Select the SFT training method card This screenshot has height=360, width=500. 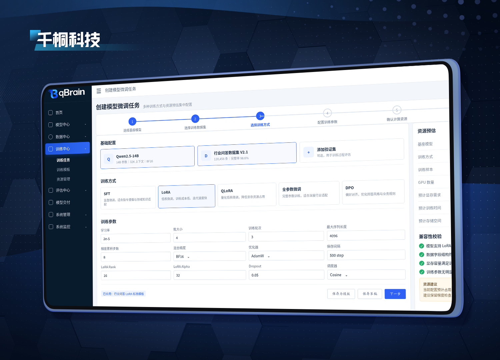pyautogui.click(x=128, y=198)
